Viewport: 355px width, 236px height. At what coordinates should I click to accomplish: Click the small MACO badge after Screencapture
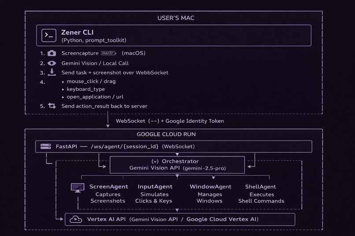109,53
